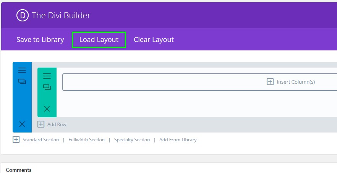Clone the green row
This screenshot has height=173, width=337.
[x=47, y=87]
